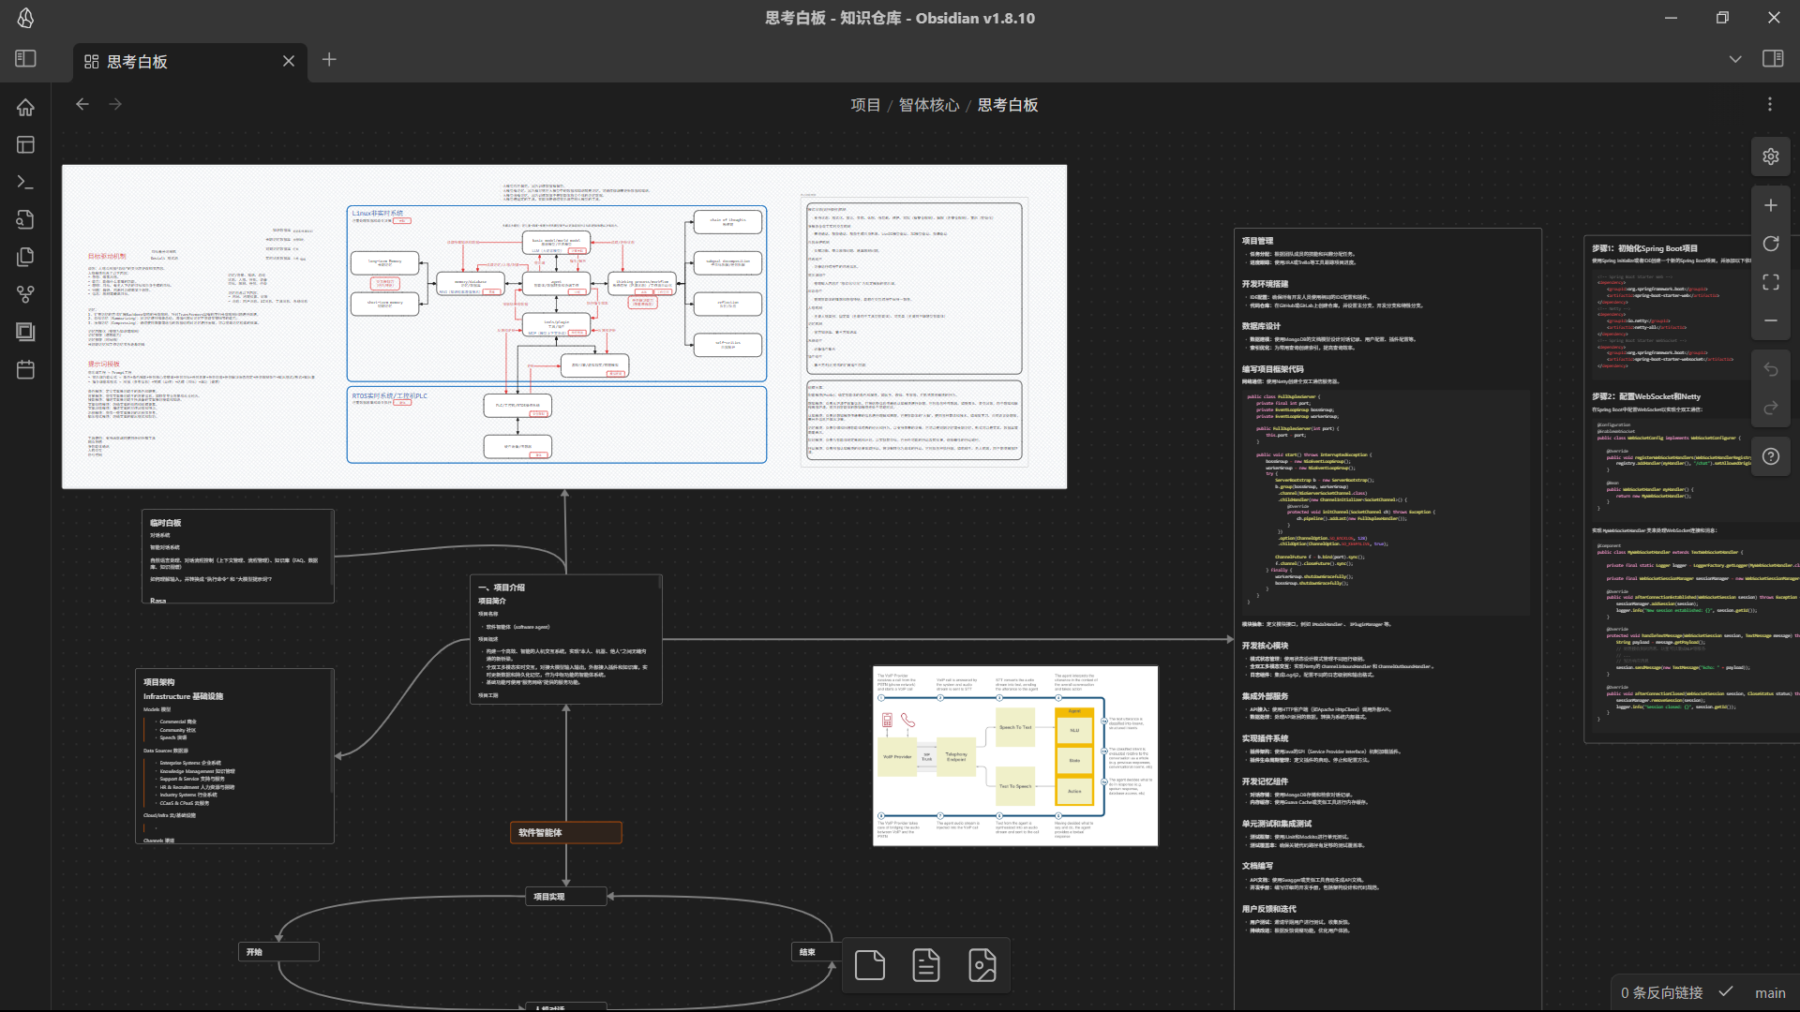This screenshot has width=1800, height=1012.
Task: Create a new canvas from the ribbon
Action: pyautogui.click(x=25, y=144)
